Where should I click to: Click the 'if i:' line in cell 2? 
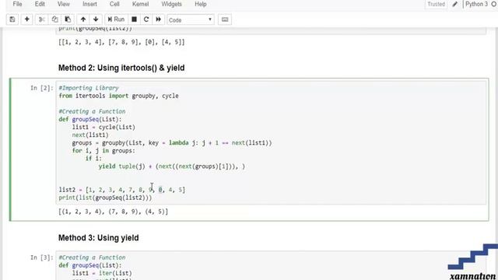coord(93,159)
